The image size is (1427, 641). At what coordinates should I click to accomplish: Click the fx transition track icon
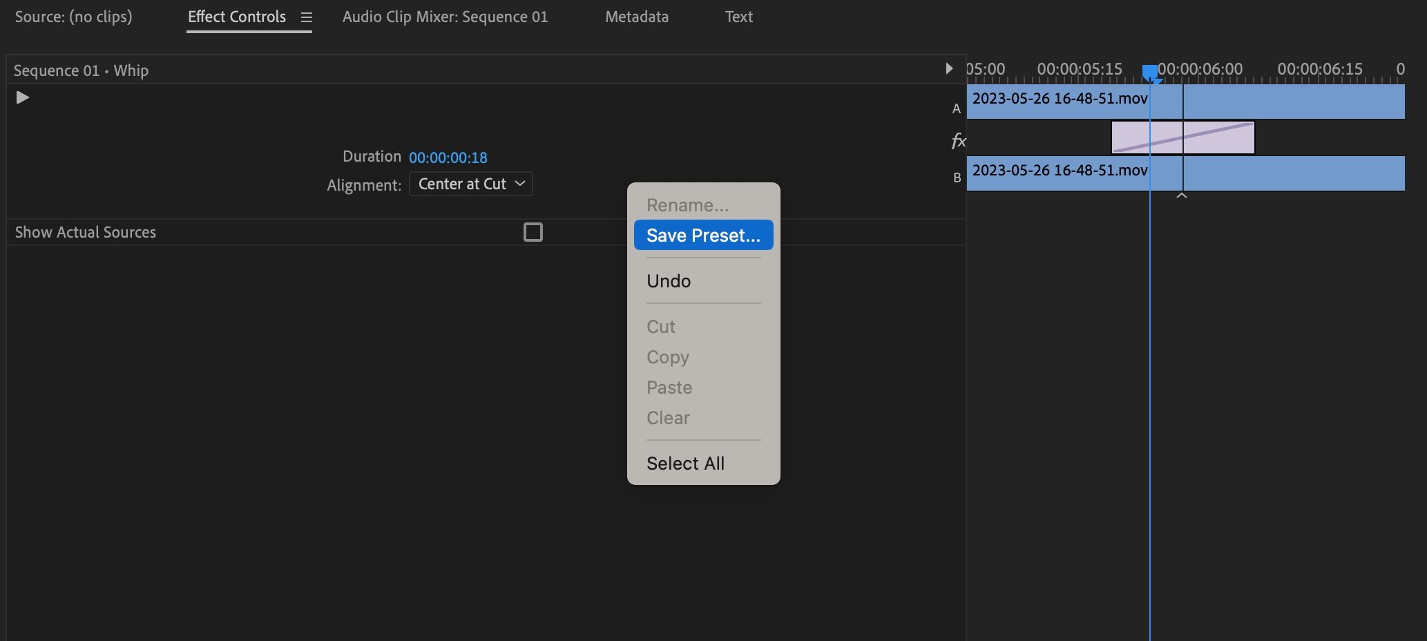958,141
